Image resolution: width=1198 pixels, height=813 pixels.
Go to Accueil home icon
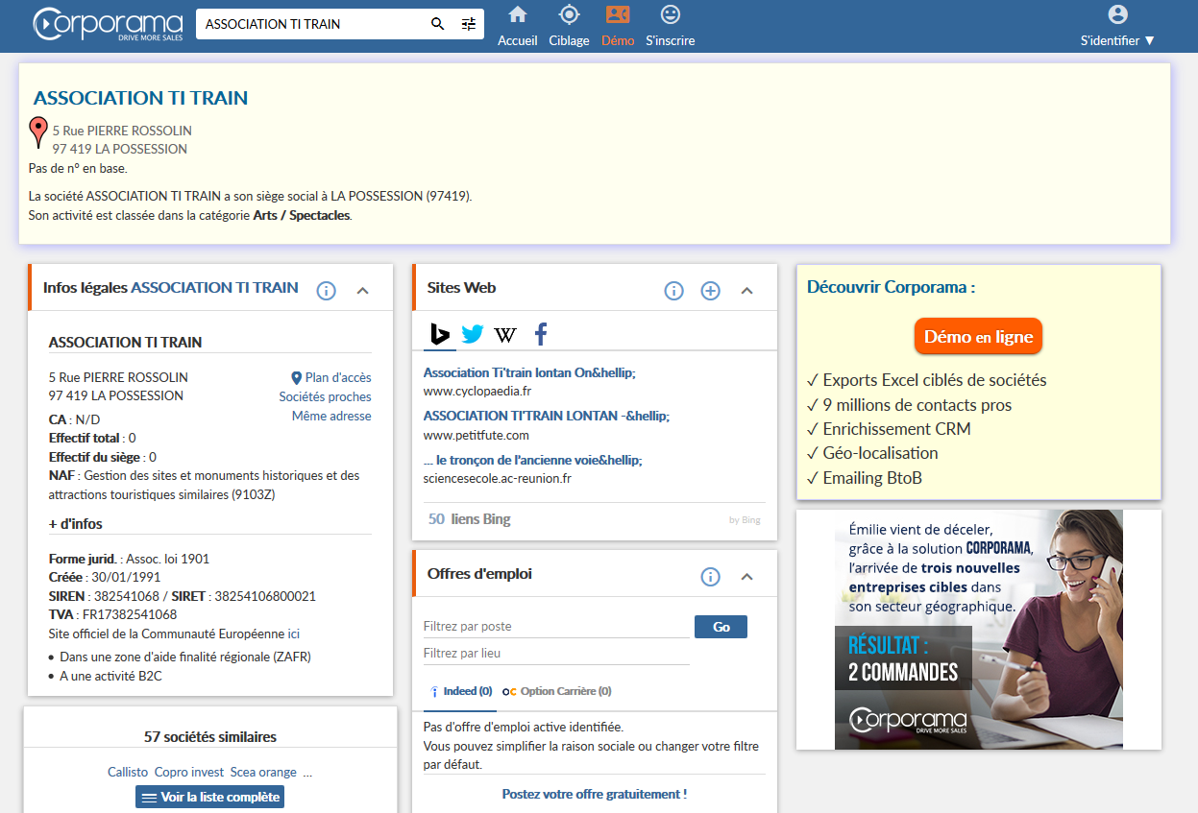click(518, 14)
